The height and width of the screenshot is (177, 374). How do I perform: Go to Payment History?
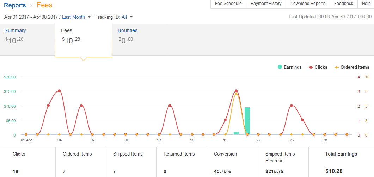266,4
